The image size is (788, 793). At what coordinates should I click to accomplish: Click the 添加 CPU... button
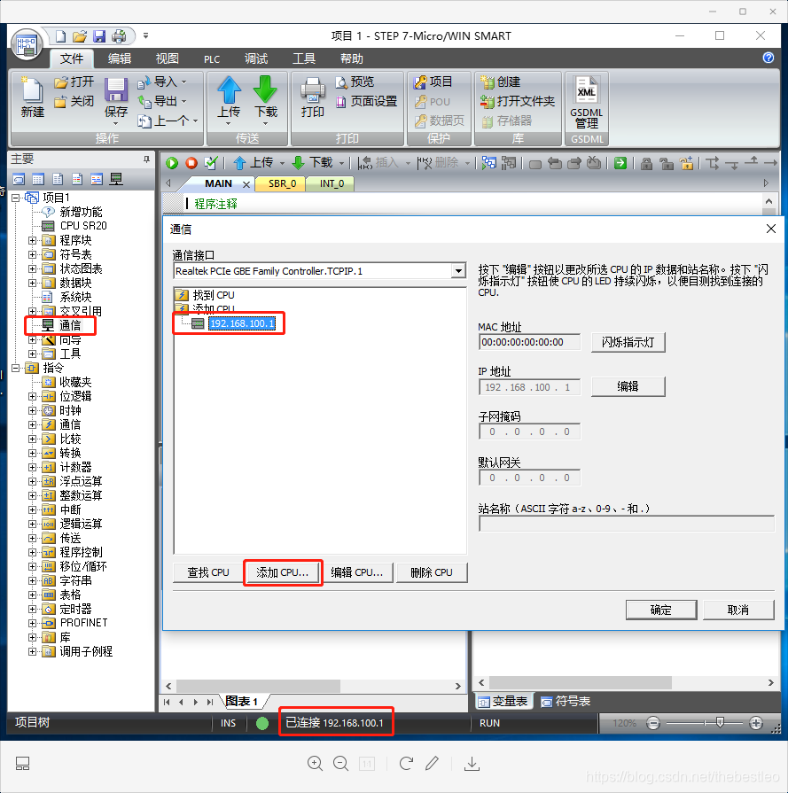(283, 572)
